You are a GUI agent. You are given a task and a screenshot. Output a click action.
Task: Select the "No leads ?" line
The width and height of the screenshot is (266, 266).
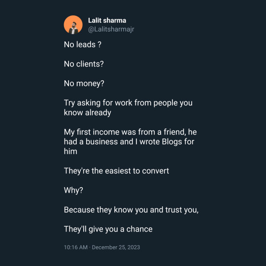click(83, 45)
